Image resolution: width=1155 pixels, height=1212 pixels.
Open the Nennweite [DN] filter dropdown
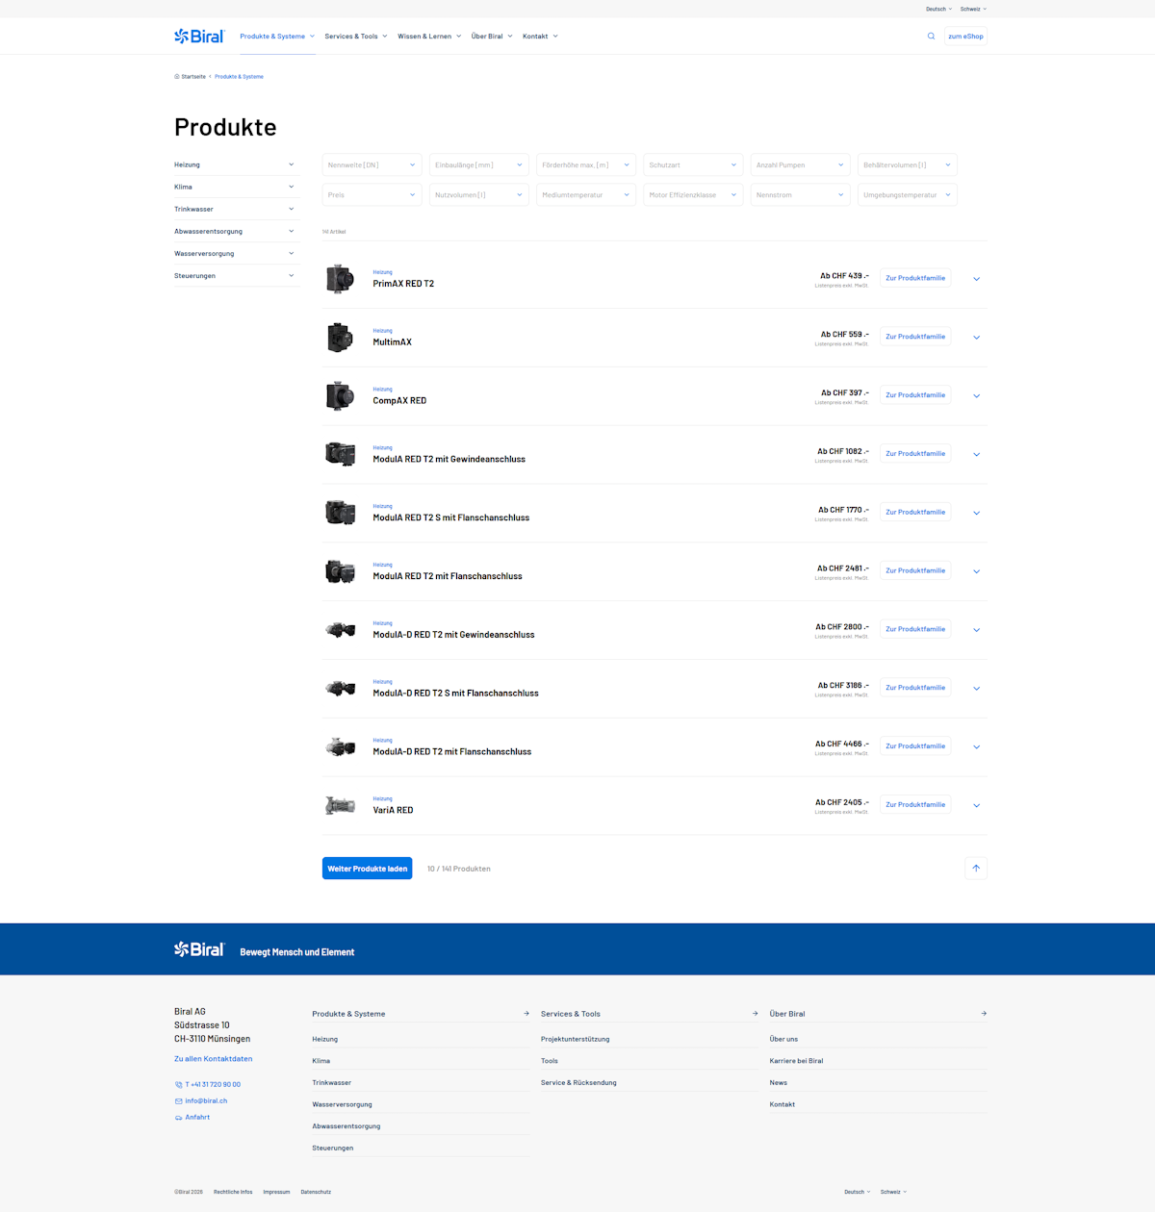point(372,164)
